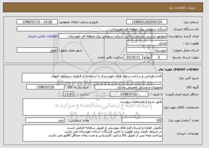Click the واحد شمارش field showing جلد
The height and width of the screenshot is (148, 209).
(x=45, y=120)
